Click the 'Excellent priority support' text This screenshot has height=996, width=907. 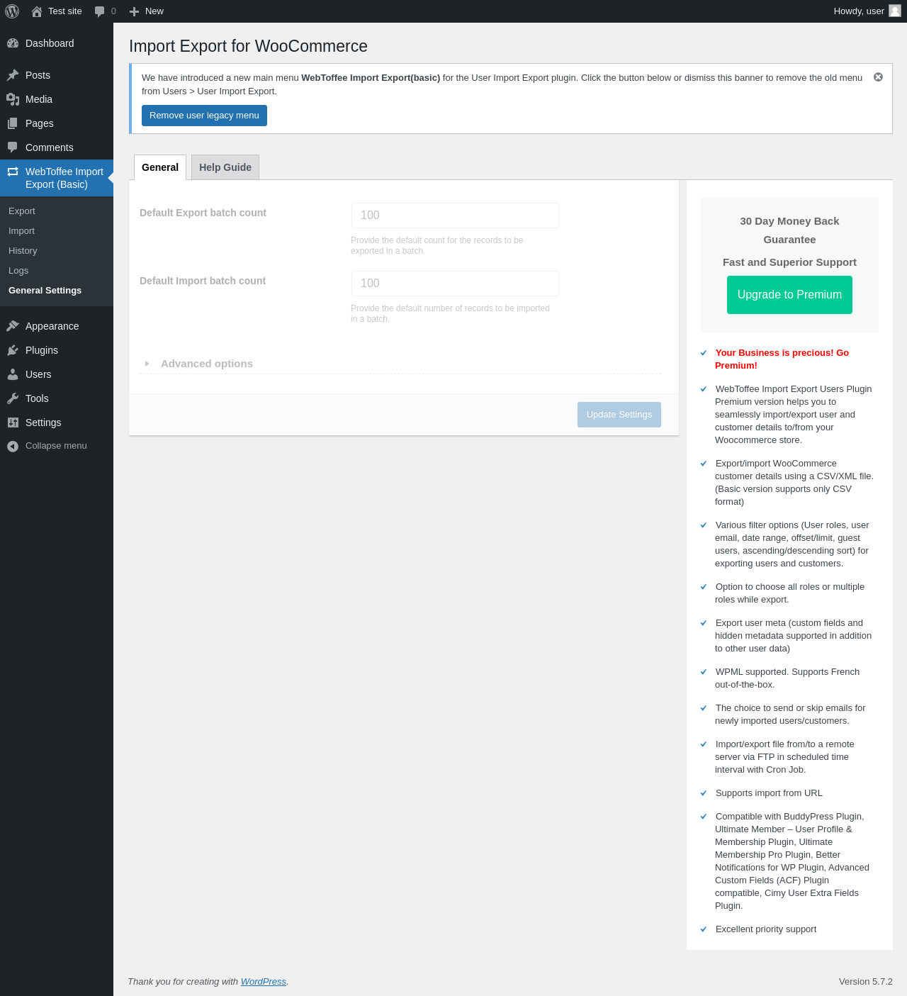[x=766, y=929]
